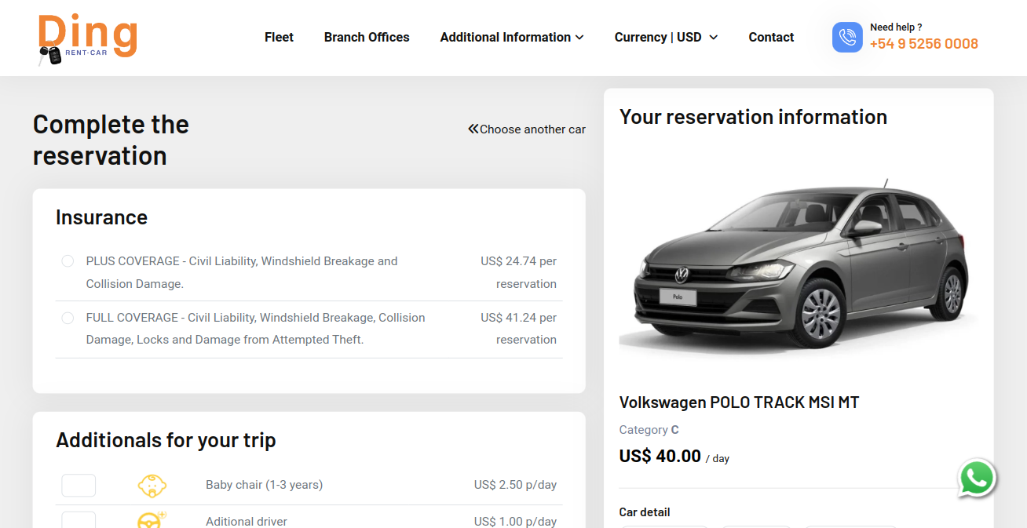This screenshot has width=1027, height=528.
Task: Open the Currency USD dropdown
Action: tap(666, 37)
